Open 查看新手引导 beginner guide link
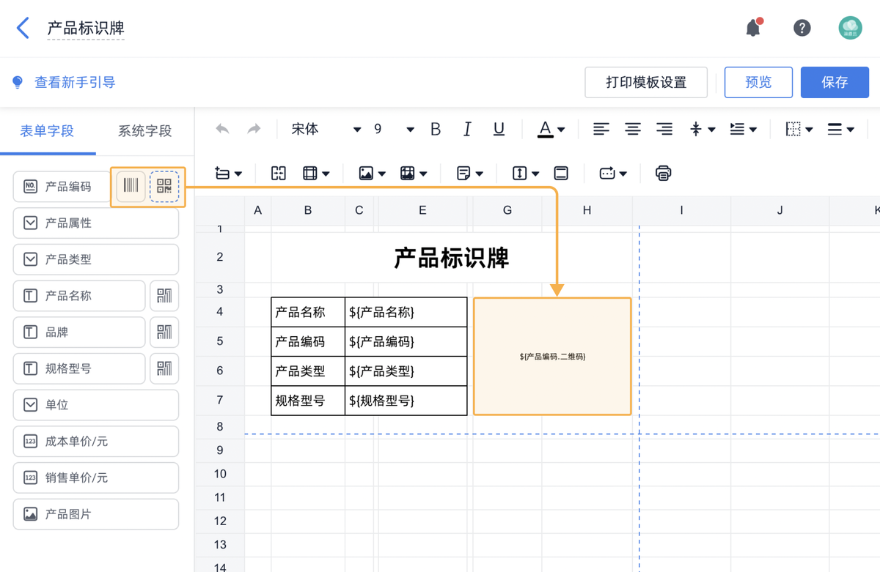The width and height of the screenshot is (880, 572). [64, 82]
